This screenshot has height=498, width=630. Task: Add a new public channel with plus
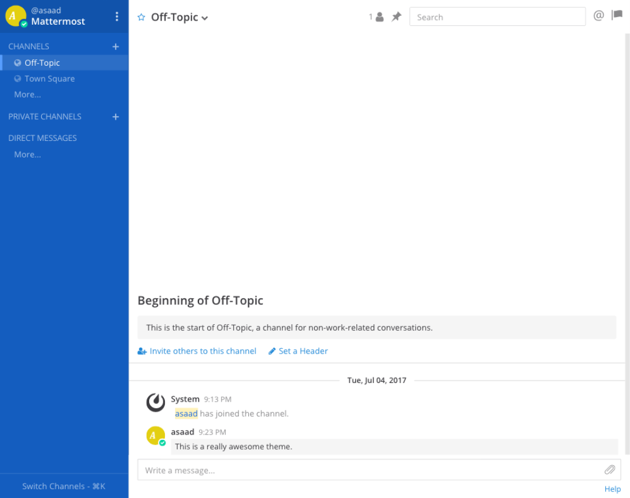tap(116, 46)
